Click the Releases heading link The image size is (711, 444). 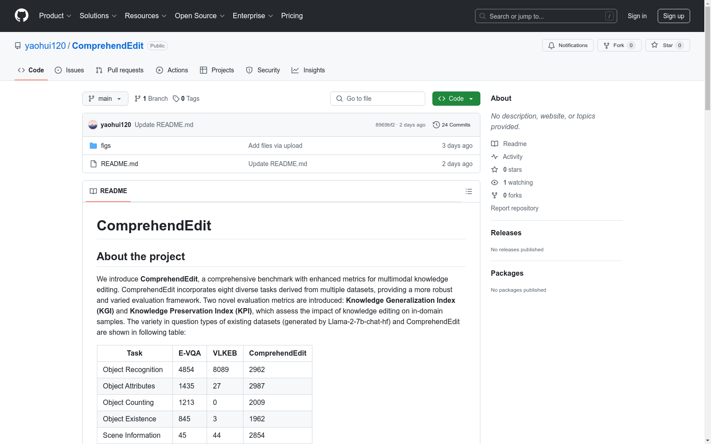pos(506,233)
